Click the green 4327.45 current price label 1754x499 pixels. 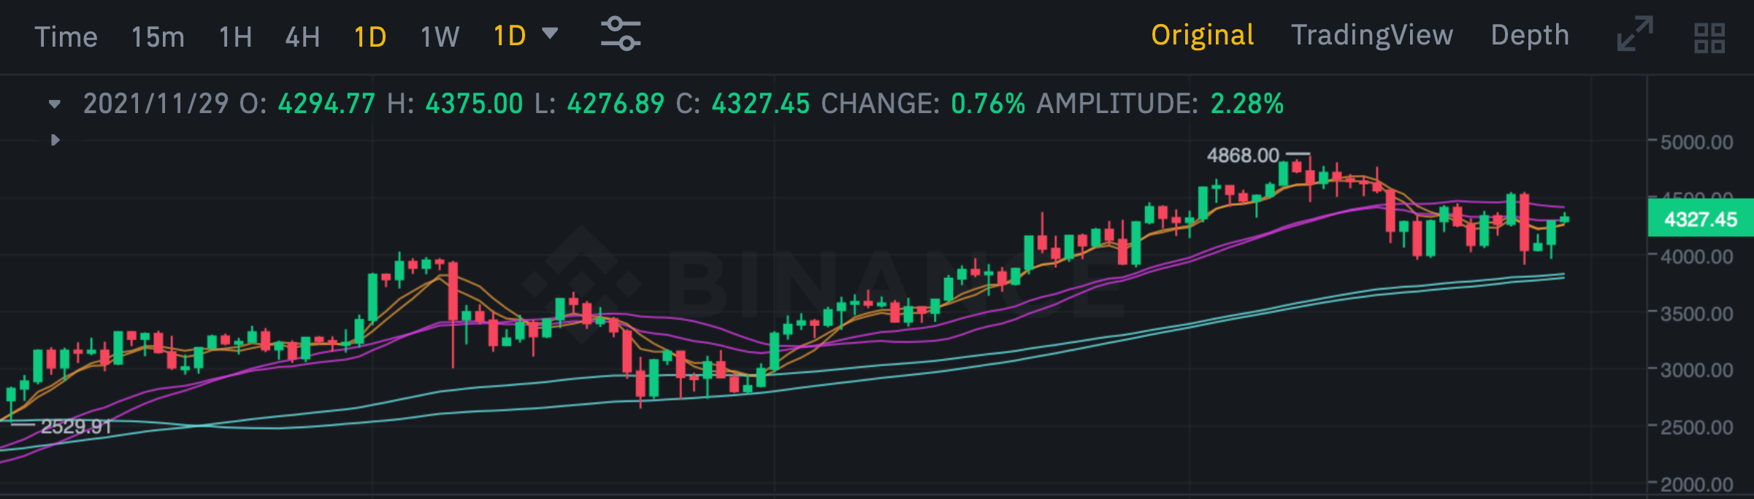pyautogui.click(x=1700, y=219)
